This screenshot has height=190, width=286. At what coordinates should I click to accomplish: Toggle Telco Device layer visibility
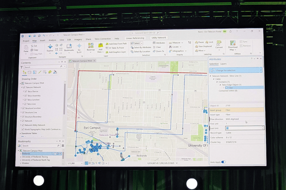click(x=26, y=92)
